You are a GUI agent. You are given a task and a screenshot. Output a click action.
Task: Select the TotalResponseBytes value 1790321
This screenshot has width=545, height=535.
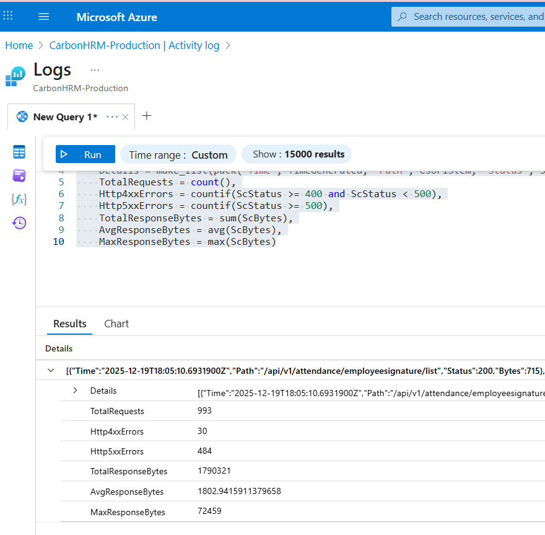[214, 471]
